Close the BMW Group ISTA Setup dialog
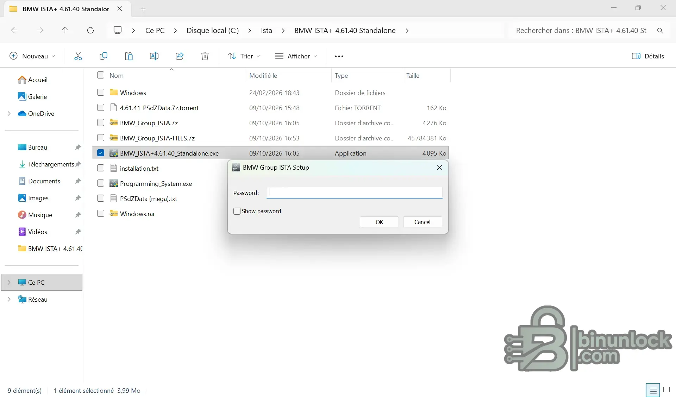The image size is (676, 397). click(439, 168)
